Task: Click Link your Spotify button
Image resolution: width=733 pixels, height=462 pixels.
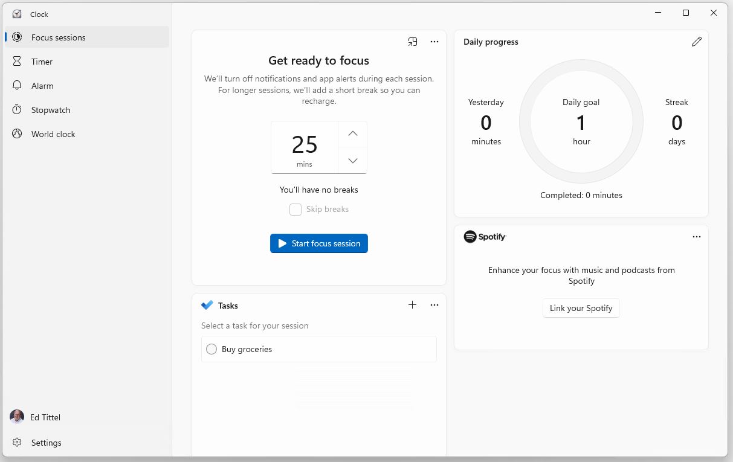Action: [x=581, y=308]
